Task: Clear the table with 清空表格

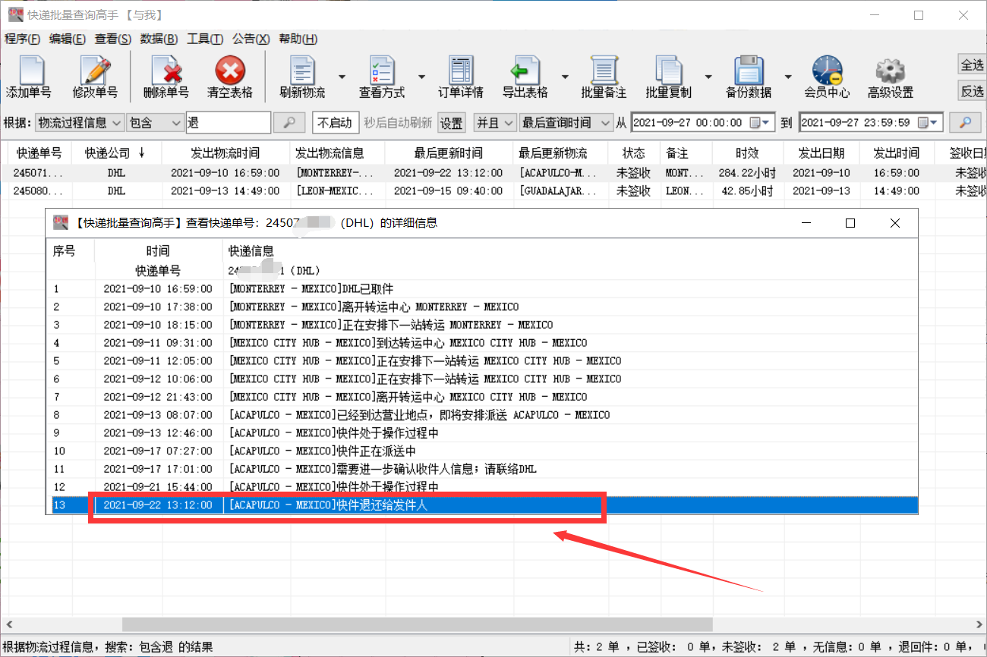Action: [229, 77]
